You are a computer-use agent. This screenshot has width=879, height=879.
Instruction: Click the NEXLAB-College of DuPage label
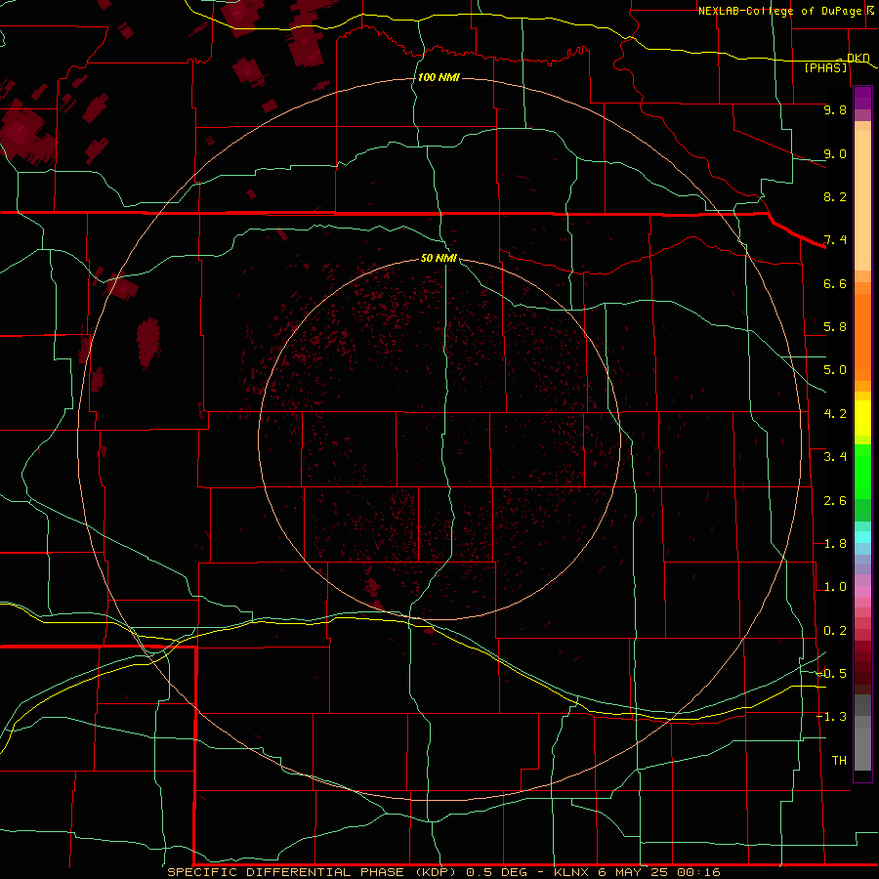[780, 11]
